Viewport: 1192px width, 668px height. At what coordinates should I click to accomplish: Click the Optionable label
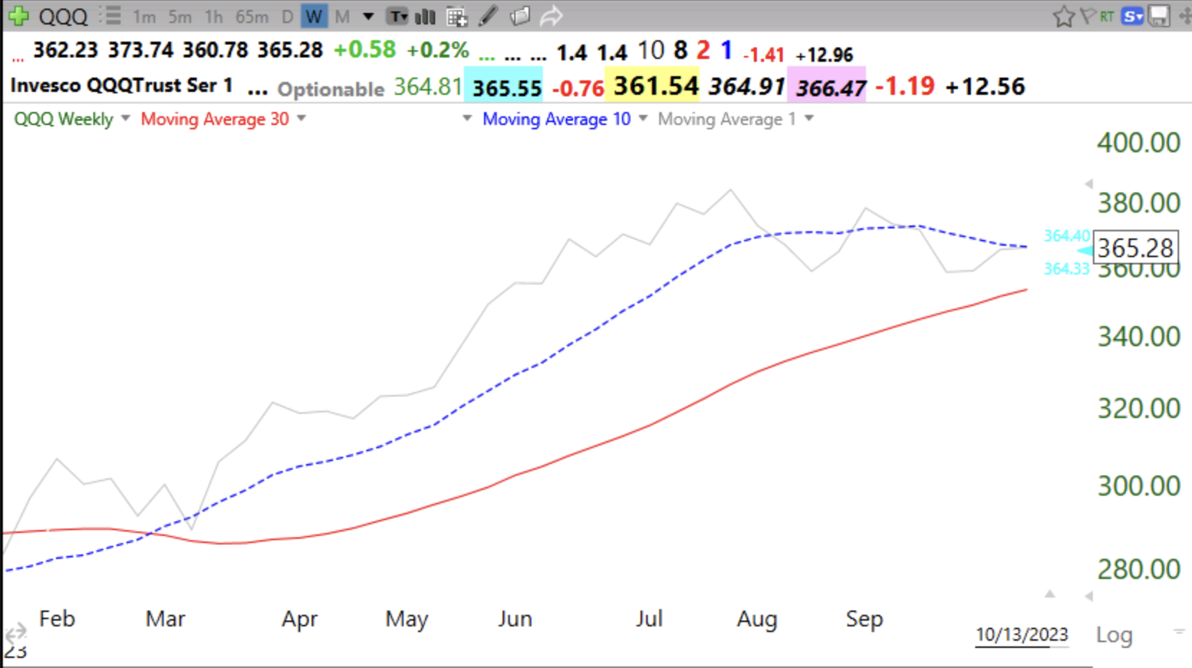331,89
